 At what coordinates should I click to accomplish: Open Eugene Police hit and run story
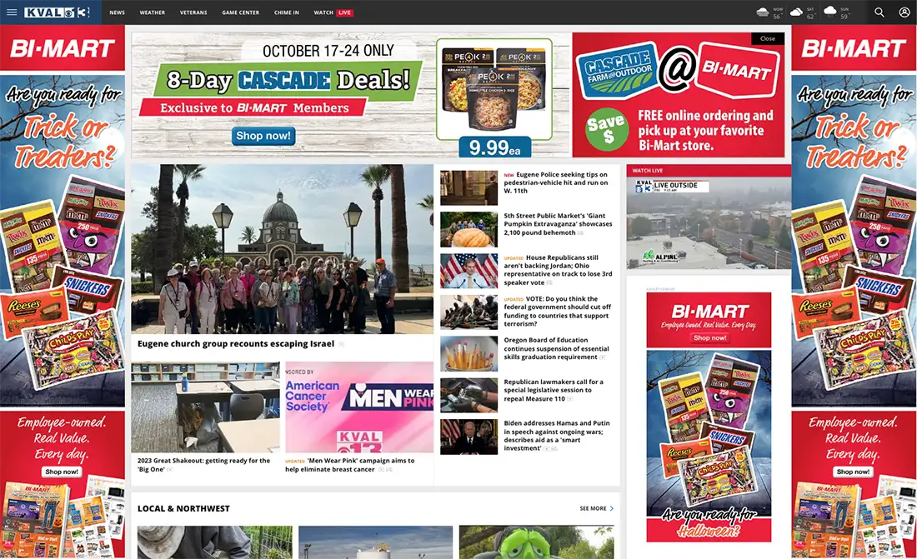(555, 182)
